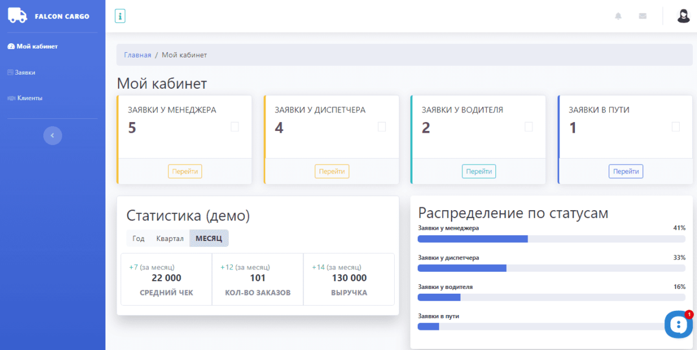The image size is (697, 350).
Task: Select Мой кабинет in the sidebar
Action: pos(33,46)
